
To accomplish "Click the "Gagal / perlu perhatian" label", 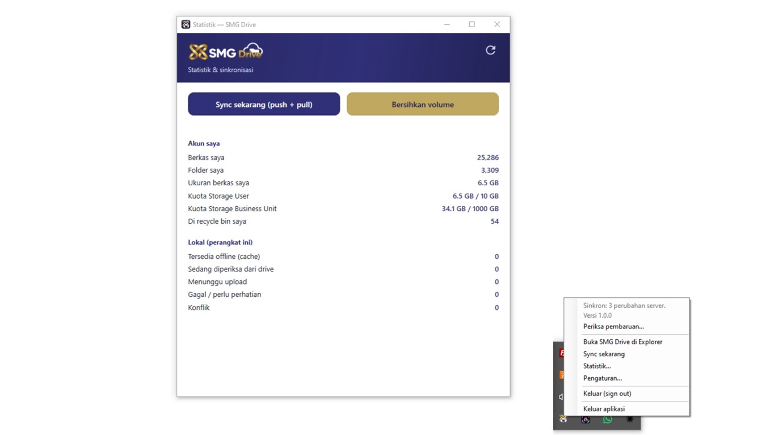I will (x=224, y=295).
